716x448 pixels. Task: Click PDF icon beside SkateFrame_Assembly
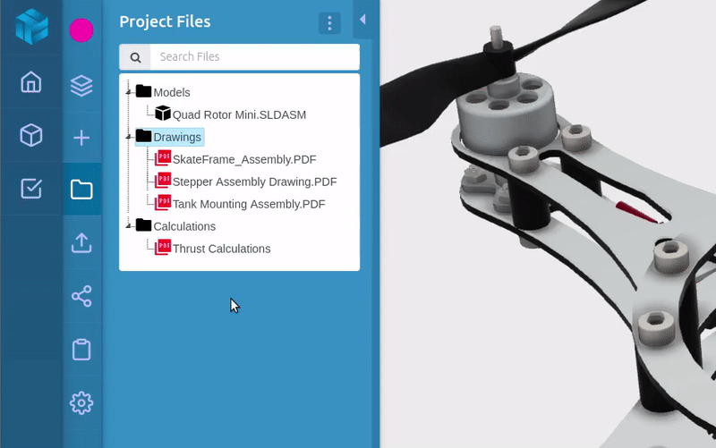click(x=163, y=158)
